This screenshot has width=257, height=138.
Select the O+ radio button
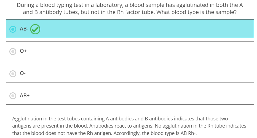pos(13,51)
